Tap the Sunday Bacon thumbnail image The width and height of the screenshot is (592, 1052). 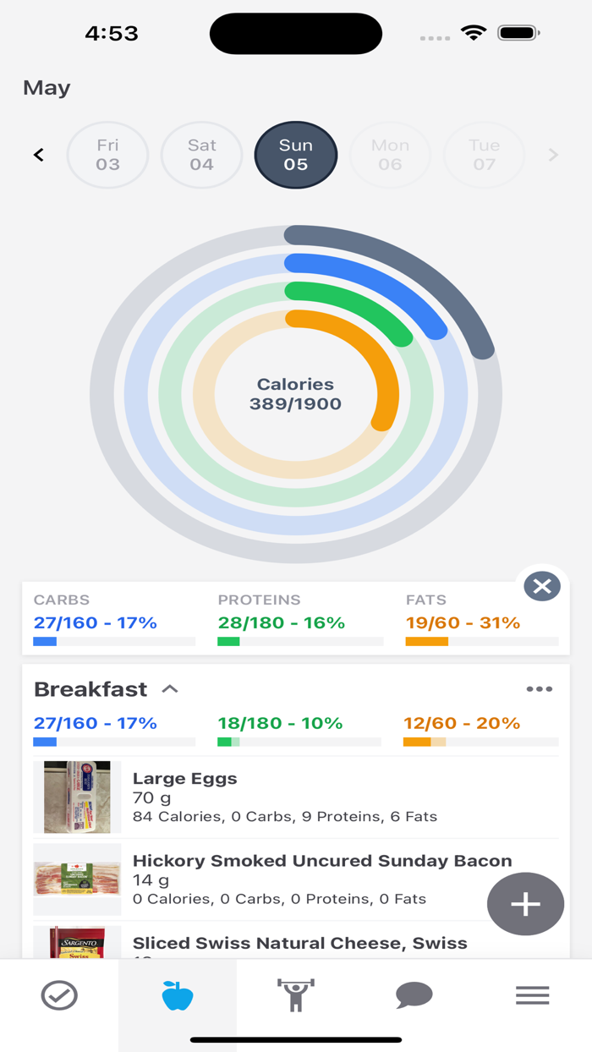(x=76, y=879)
